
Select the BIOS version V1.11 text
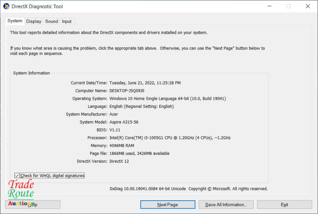click(x=115, y=130)
